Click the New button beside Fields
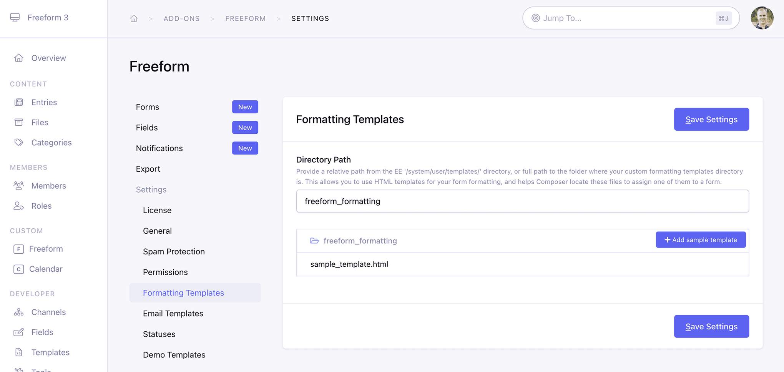The image size is (784, 372). [x=245, y=128]
